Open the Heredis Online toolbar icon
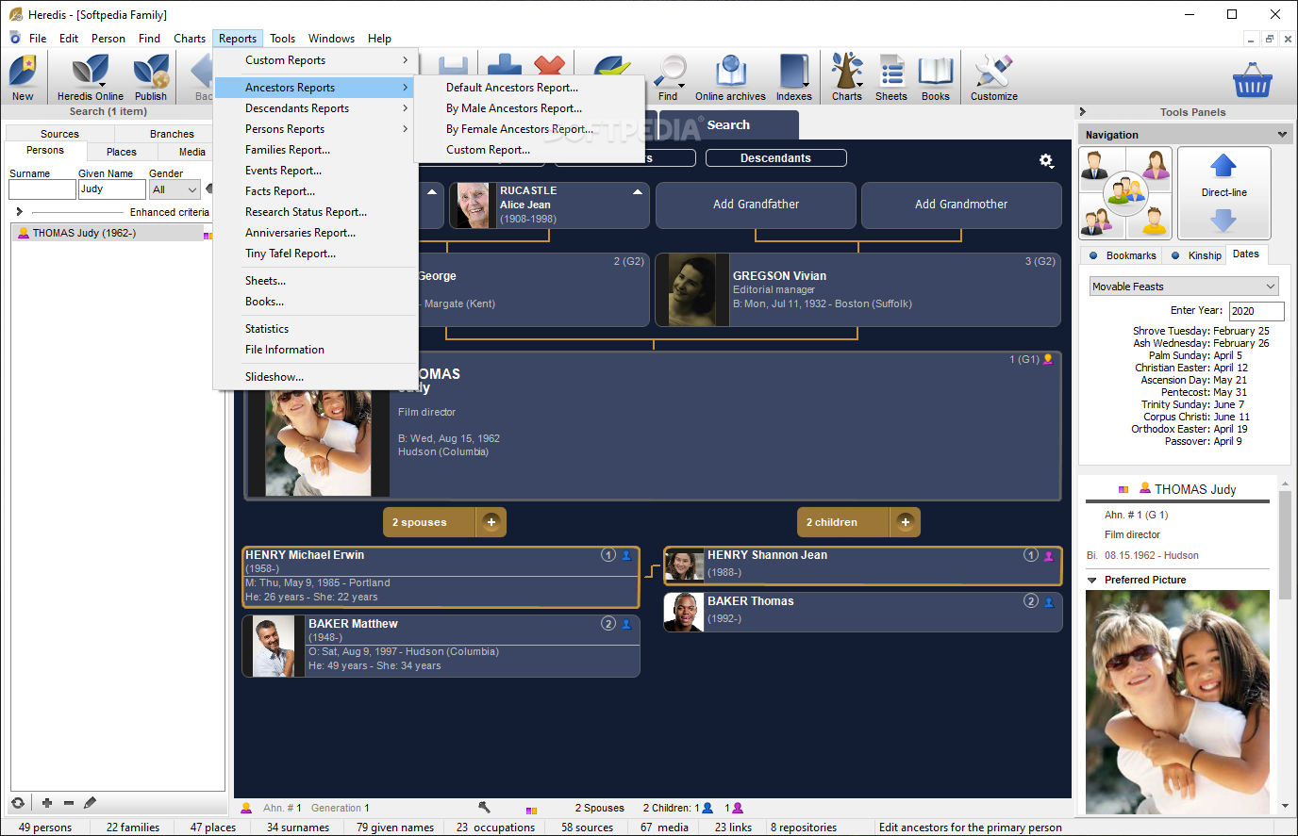 click(x=90, y=77)
